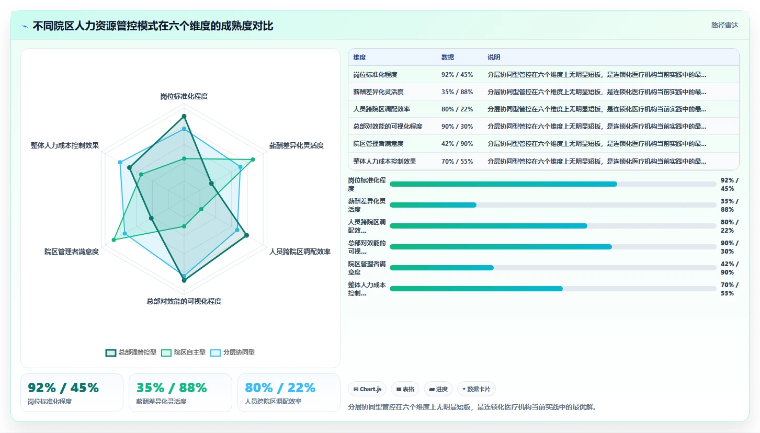Image resolution: width=760 pixels, height=433 pixels.
Task: Click the 表格 tag
Action: click(x=405, y=389)
